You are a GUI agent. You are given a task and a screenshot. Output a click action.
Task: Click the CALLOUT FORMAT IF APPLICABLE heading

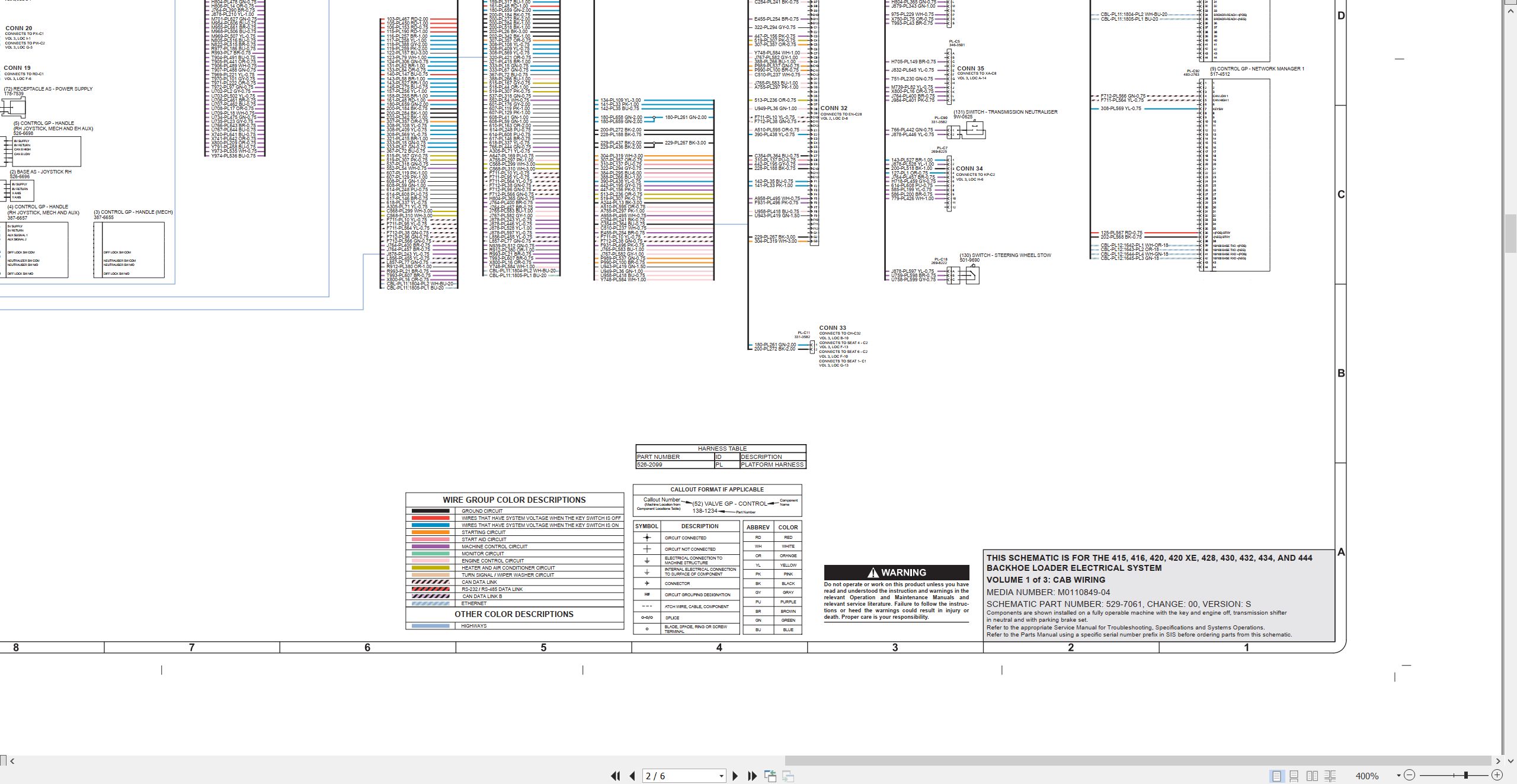(x=717, y=490)
